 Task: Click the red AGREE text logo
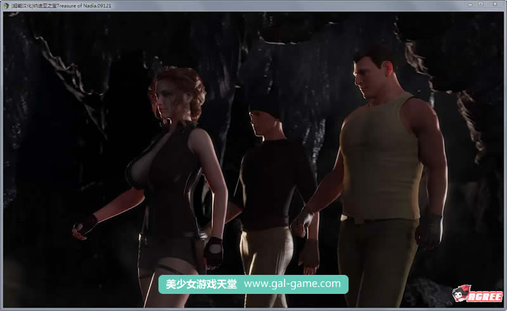coord(485,296)
